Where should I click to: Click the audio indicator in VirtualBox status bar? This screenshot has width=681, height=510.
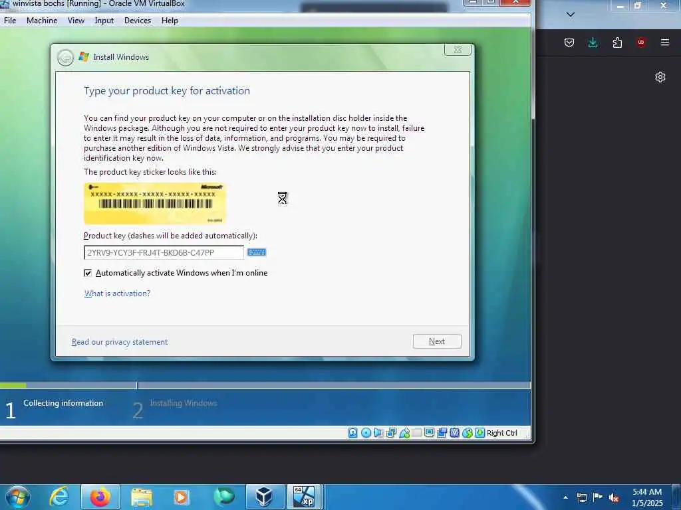point(378,433)
